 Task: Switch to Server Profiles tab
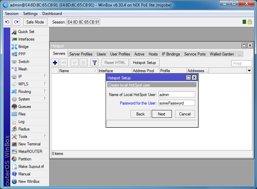81,54
